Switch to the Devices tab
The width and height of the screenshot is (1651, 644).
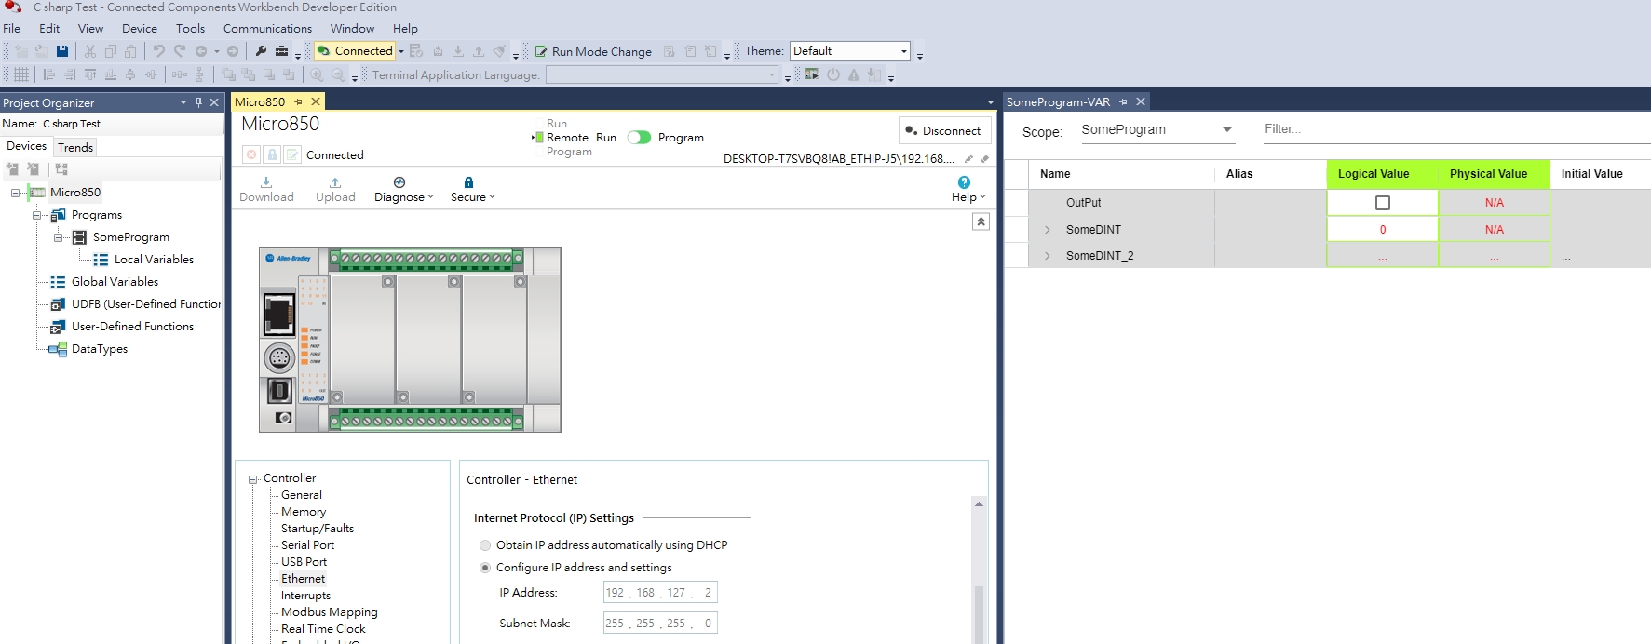pos(26,146)
